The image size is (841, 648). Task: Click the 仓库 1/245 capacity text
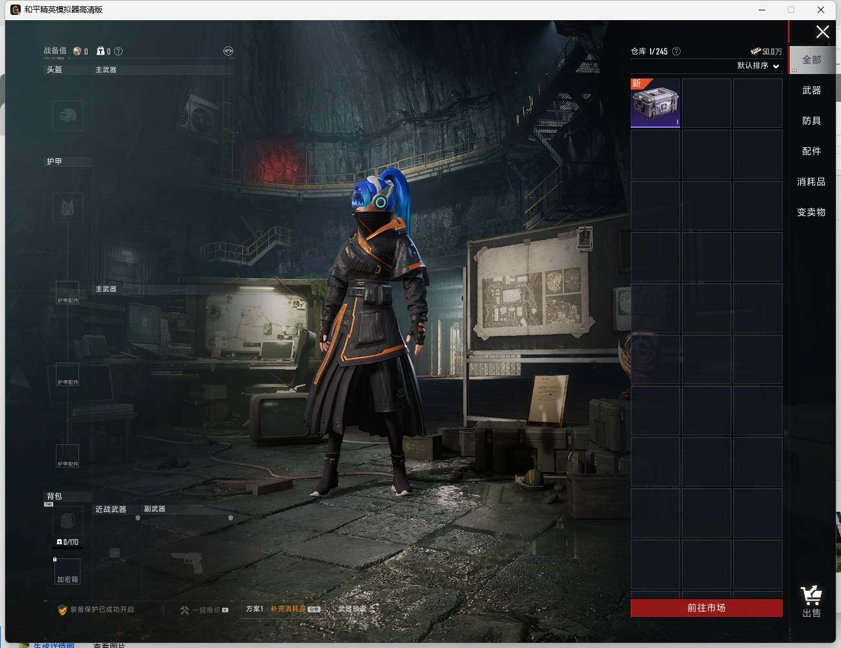[x=650, y=51]
